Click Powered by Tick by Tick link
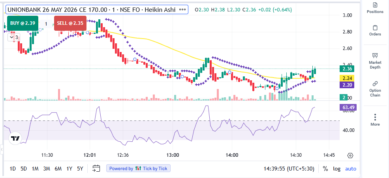The image size is (389, 178). pos(138,169)
